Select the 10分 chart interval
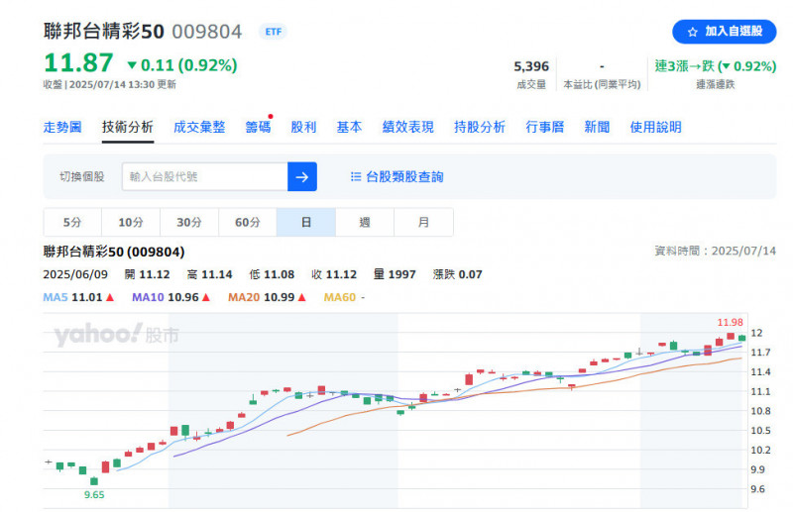Viewport: 793px width, 512px height. (x=131, y=222)
